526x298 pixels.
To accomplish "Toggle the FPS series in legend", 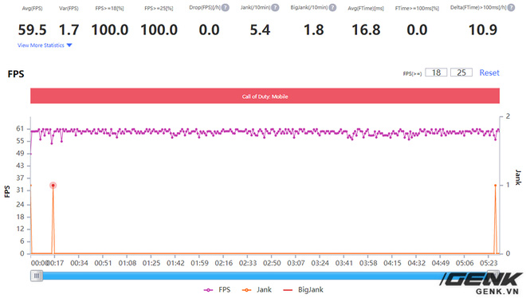I will click(x=218, y=289).
